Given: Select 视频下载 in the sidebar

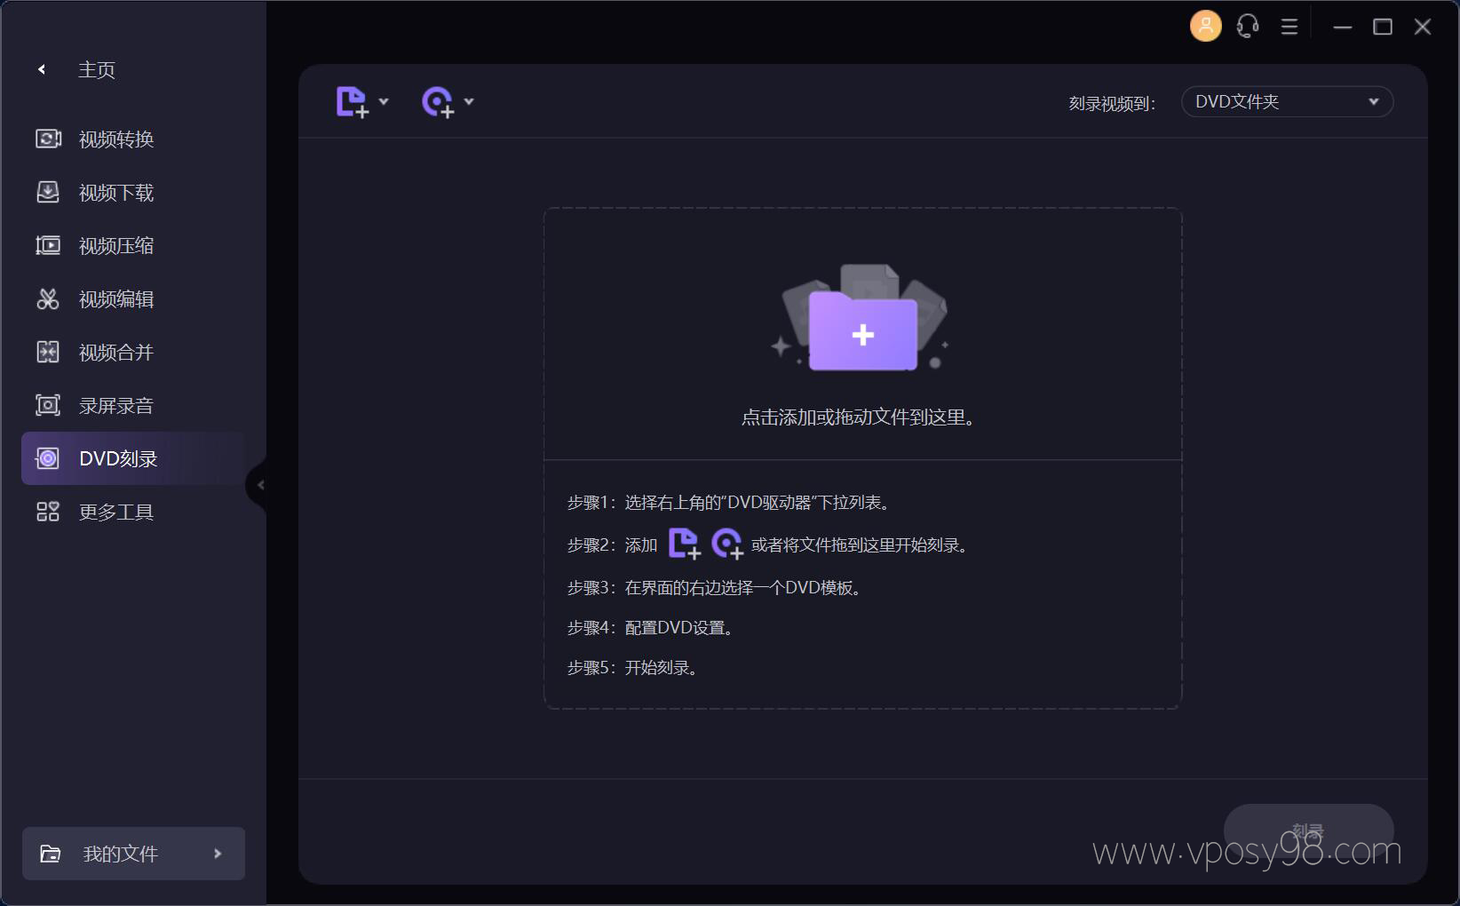Looking at the screenshot, I should pyautogui.click(x=115, y=193).
